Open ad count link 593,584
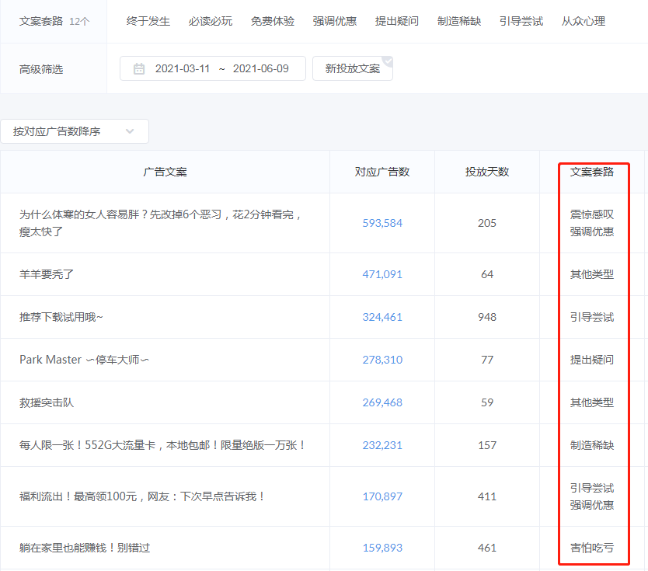This screenshot has height=571, width=648. click(382, 223)
